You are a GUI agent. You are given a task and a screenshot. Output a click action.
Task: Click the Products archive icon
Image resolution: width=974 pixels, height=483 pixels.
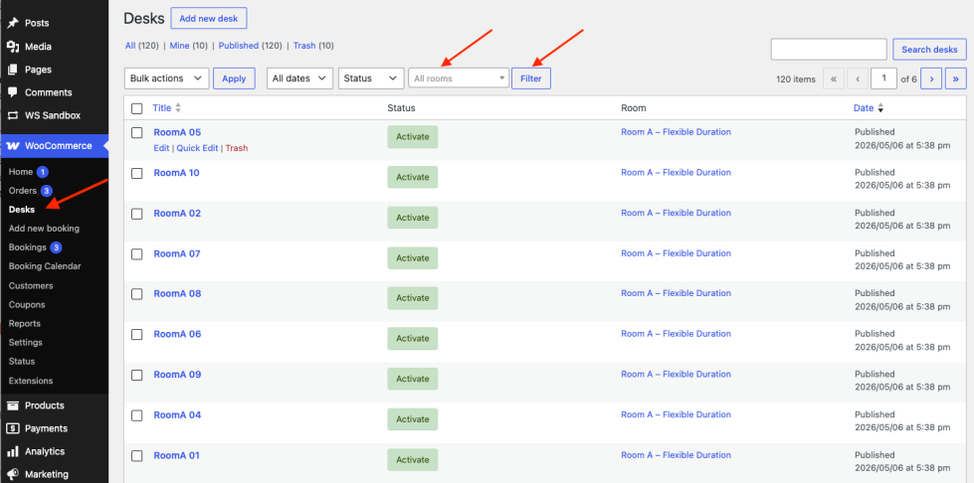(x=12, y=405)
